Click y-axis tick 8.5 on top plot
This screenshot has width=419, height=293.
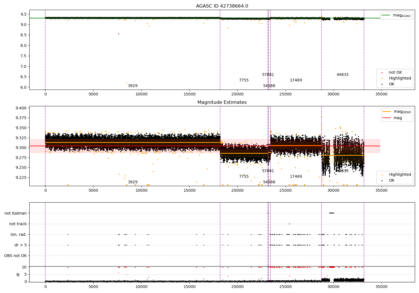tap(23, 35)
